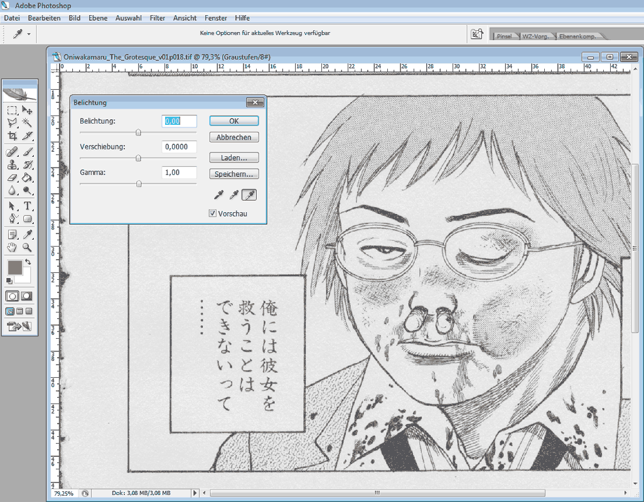
Task: Open the file browser icon in options bar
Action: 477,34
